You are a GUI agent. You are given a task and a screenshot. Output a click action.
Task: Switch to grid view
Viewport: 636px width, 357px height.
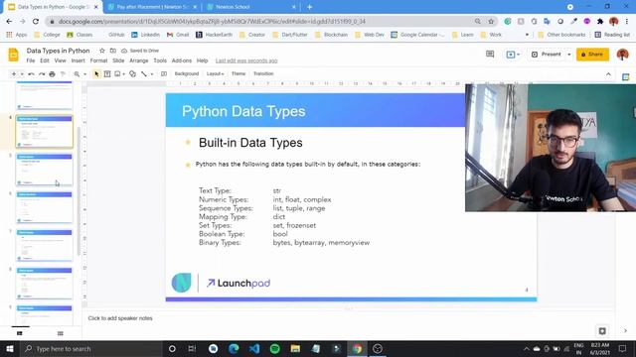click(x=61, y=333)
